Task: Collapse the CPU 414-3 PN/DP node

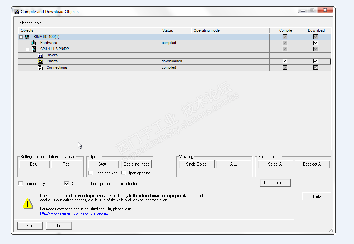Action: click(28, 49)
